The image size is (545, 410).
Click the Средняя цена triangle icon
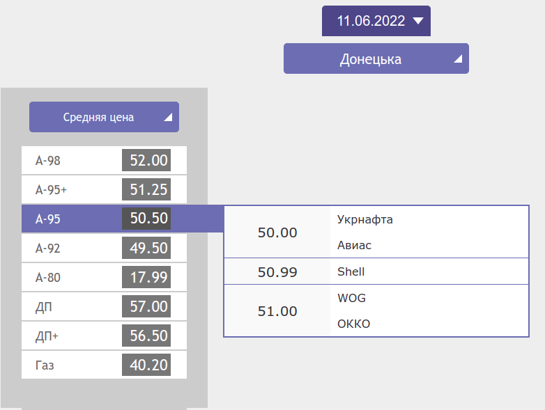coord(168,118)
